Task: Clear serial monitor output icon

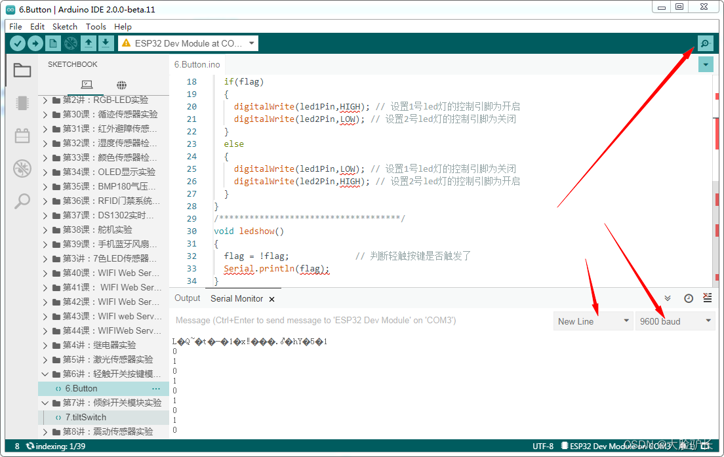Action: point(708,298)
